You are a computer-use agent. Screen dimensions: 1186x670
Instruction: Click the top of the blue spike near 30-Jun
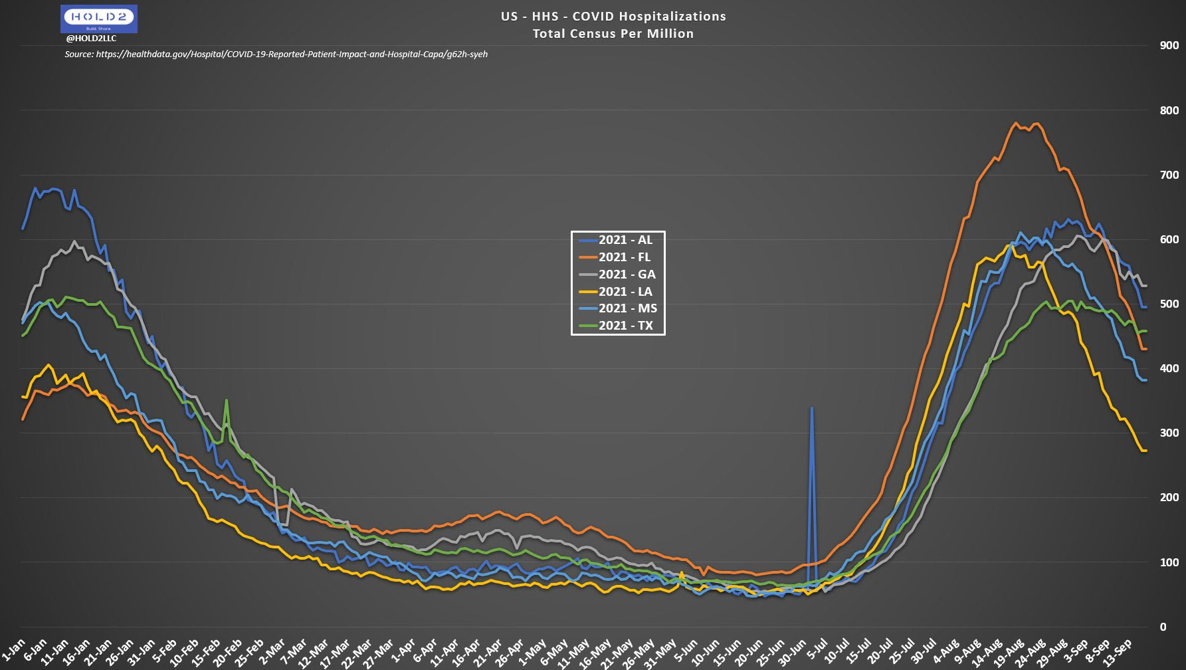pos(811,407)
